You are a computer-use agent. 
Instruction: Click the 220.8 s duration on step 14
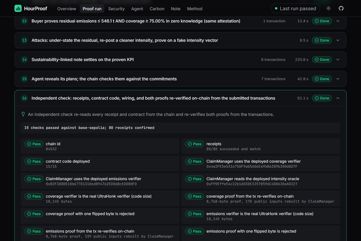click(301, 60)
